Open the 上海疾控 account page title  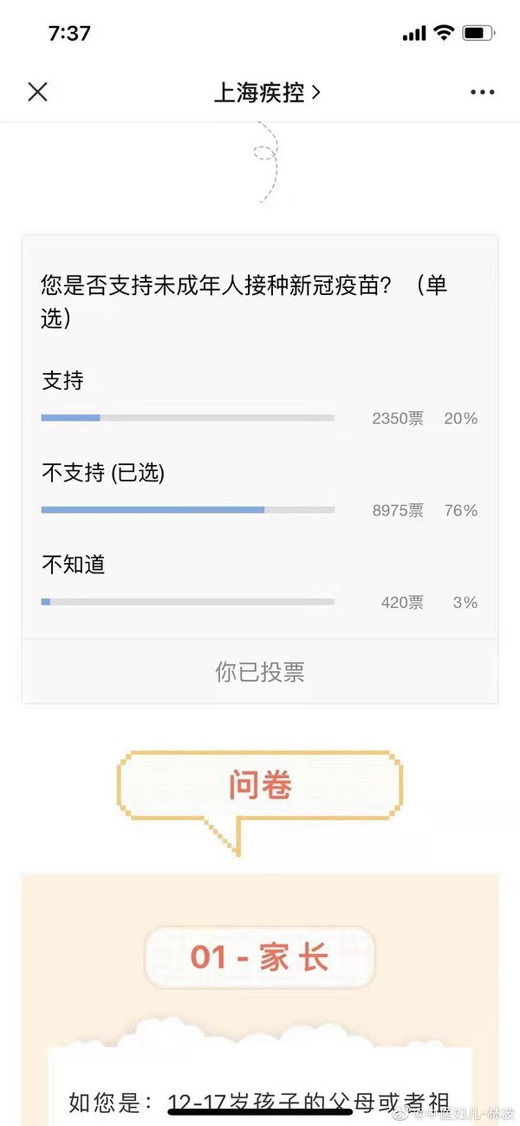point(267,92)
